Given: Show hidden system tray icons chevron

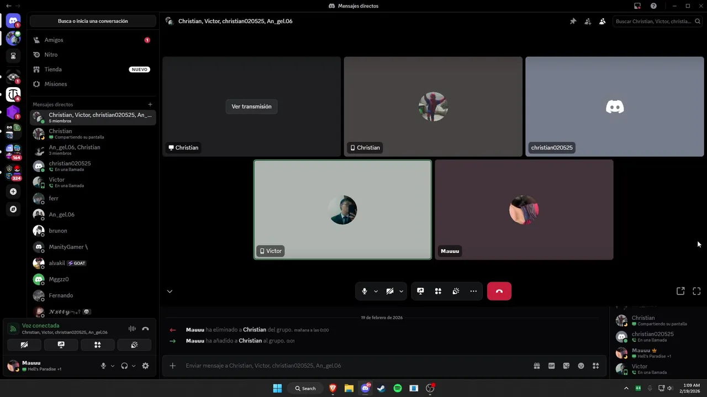Looking at the screenshot, I should point(626,388).
